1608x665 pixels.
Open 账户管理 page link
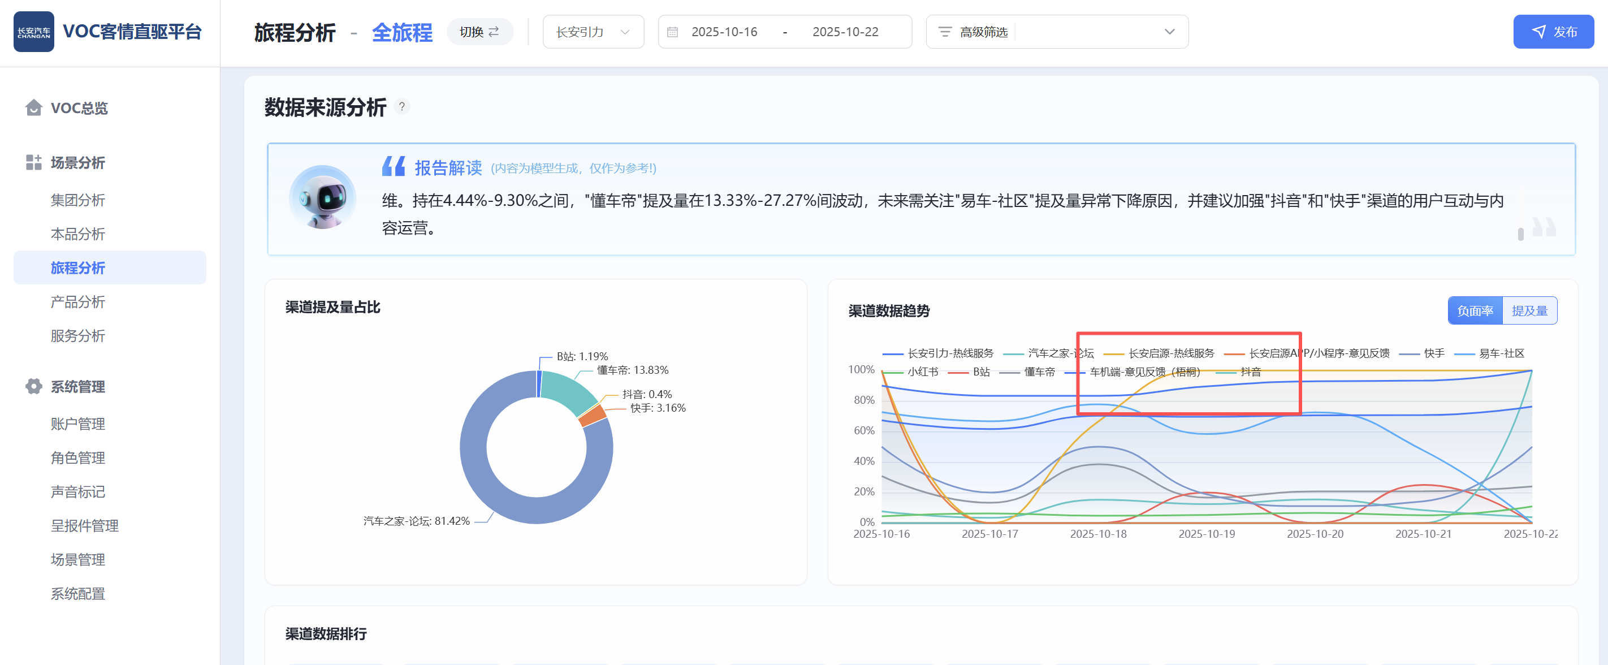(78, 424)
